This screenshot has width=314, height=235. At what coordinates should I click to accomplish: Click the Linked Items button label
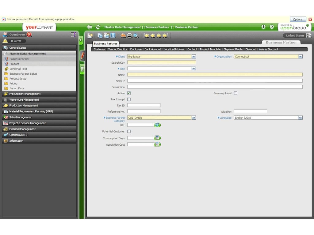tap(295, 35)
